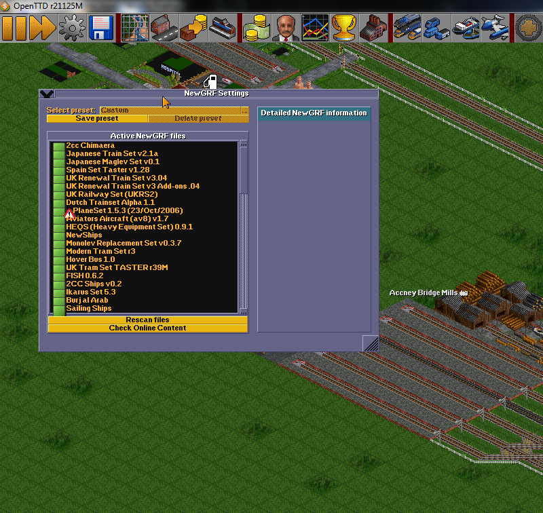
Task: Click Check Online Content button
Action: (x=148, y=328)
